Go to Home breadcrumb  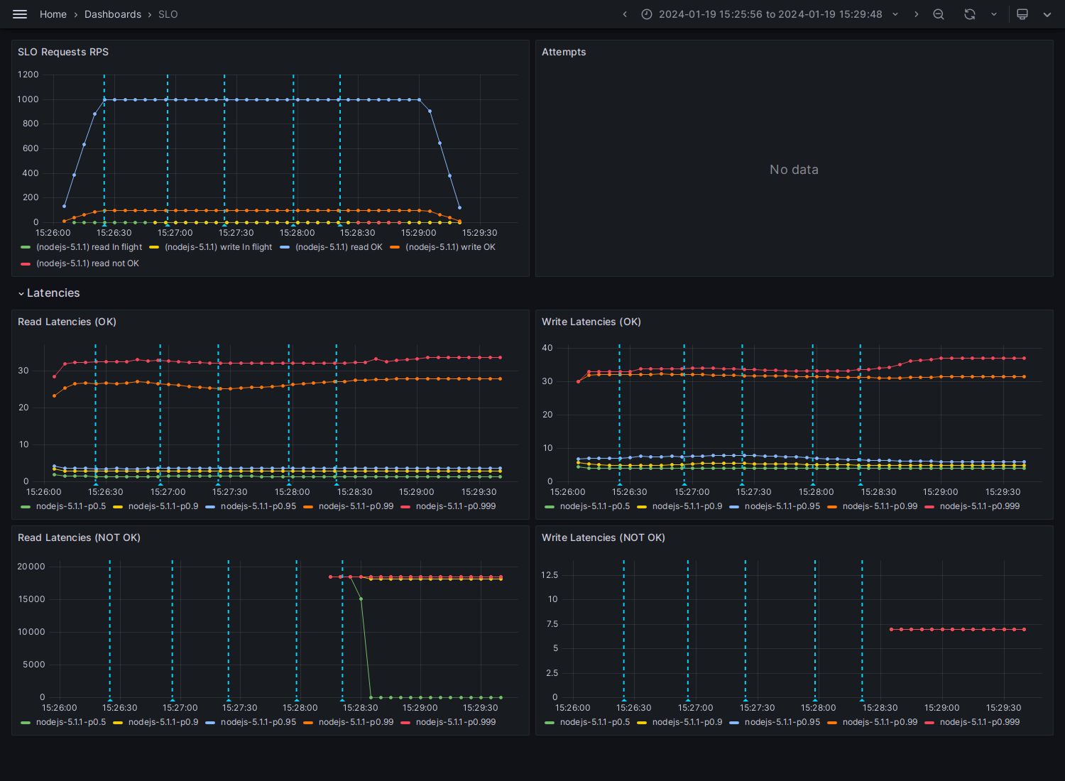coord(53,14)
